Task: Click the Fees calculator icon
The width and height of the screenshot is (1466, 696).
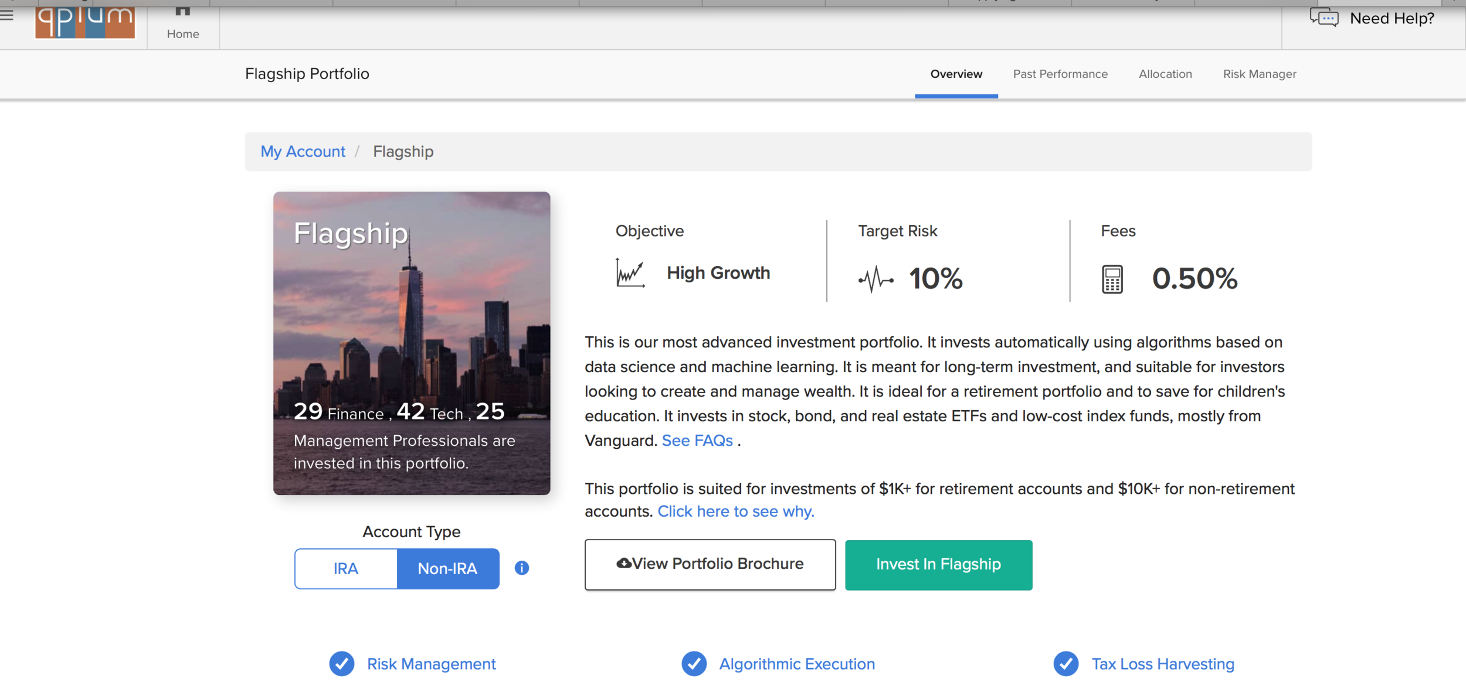Action: pyautogui.click(x=1112, y=279)
